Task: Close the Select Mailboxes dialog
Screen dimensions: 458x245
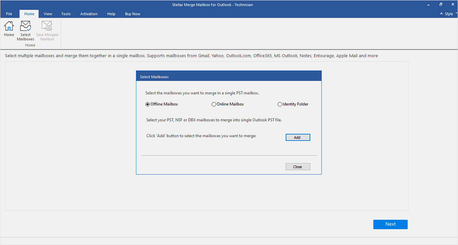Action: [x=298, y=167]
